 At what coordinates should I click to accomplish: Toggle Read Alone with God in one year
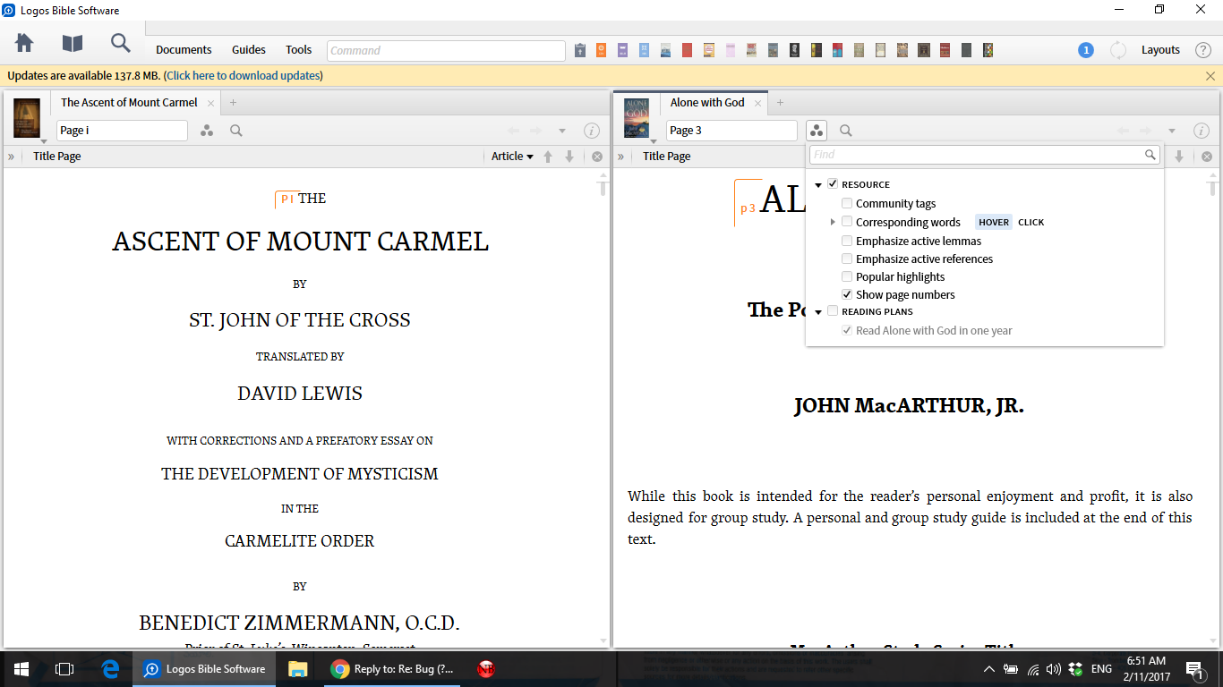click(847, 330)
